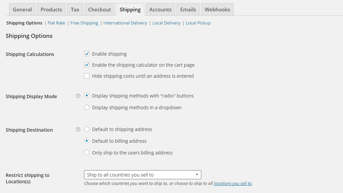The image size is (343, 193).
Task: Select displaying shipping methods in a dropdown
Action: click(x=87, y=107)
